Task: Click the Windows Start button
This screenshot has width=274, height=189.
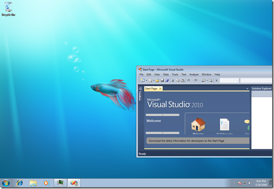Action: click(6, 183)
